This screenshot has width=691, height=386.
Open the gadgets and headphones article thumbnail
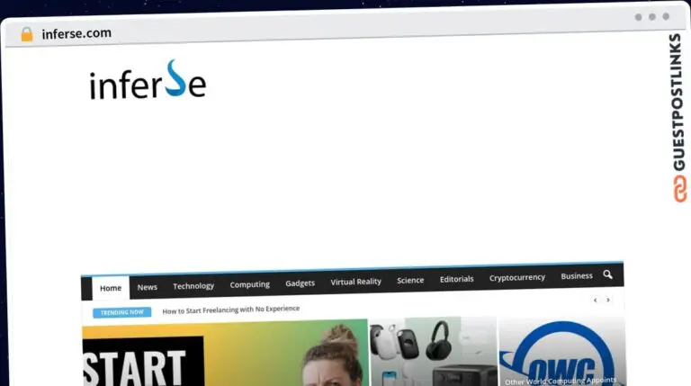click(x=433, y=351)
